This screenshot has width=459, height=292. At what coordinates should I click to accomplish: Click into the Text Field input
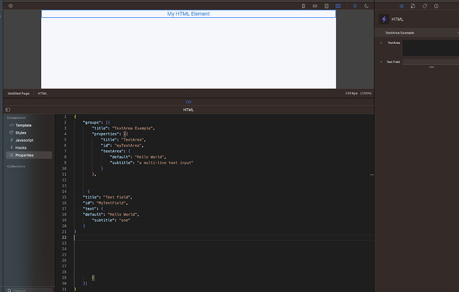[430, 62]
